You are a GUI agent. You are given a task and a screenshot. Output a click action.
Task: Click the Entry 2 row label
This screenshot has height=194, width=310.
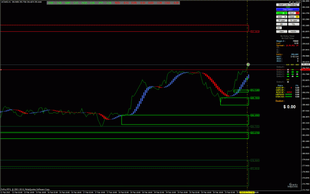pyautogui.click(x=280, y=72)
